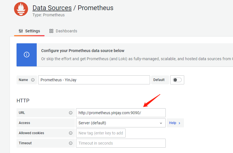Click the blue banner info circle icon
This screenshot has width=233, height=153.
(x=27, y=55)
